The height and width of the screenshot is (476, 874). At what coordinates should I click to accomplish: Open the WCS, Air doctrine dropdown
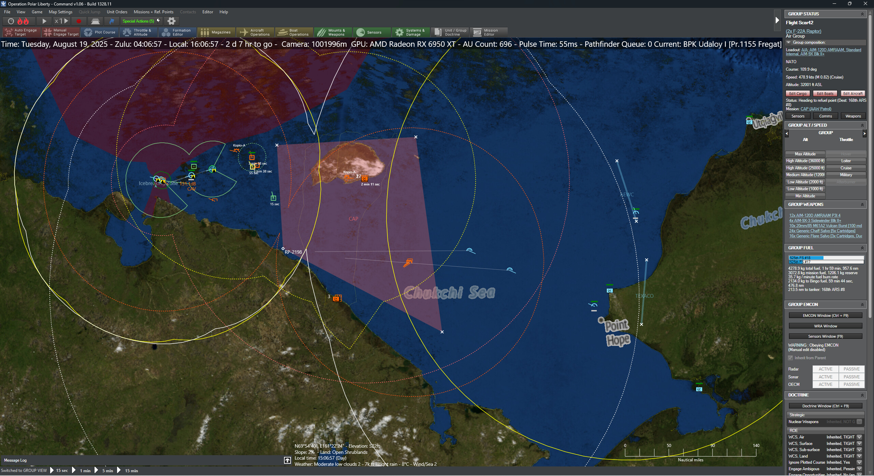tap(859, 437)
